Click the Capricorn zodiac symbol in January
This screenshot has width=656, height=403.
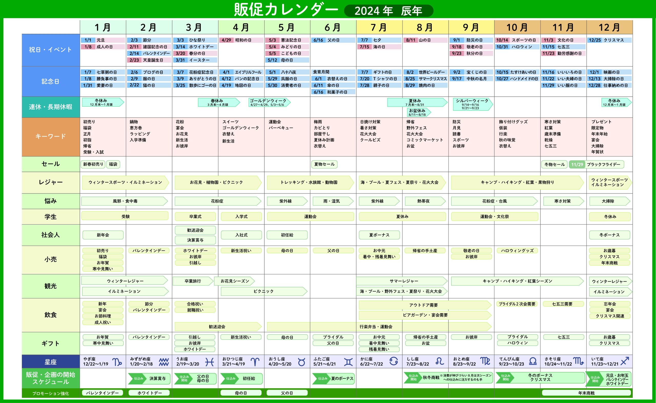coord(117,362)
